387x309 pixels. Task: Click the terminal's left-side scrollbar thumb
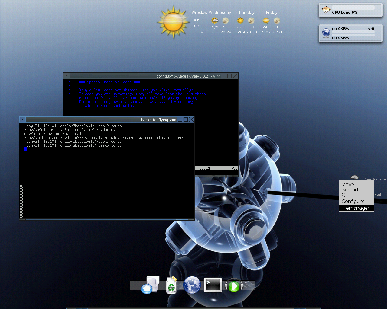coord(21,201)
